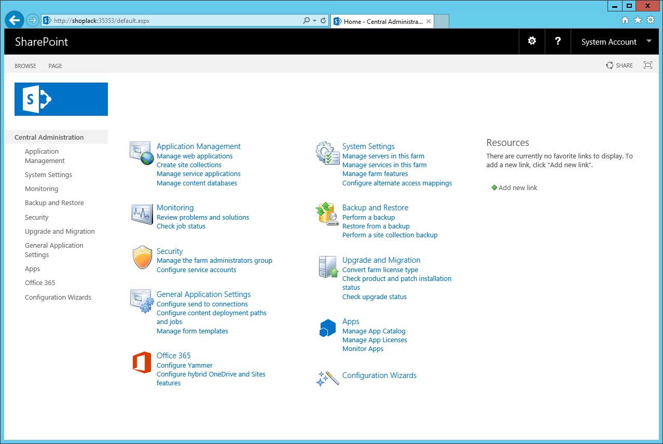Click the Application Management section icon
Viewport: 663px width, 444px height.
(142, 153)
